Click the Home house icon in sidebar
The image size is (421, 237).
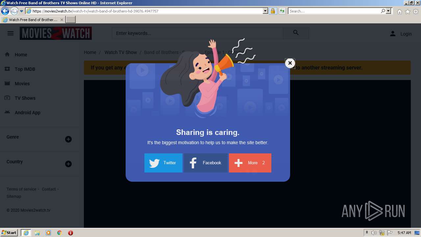[x=7, y=54]
